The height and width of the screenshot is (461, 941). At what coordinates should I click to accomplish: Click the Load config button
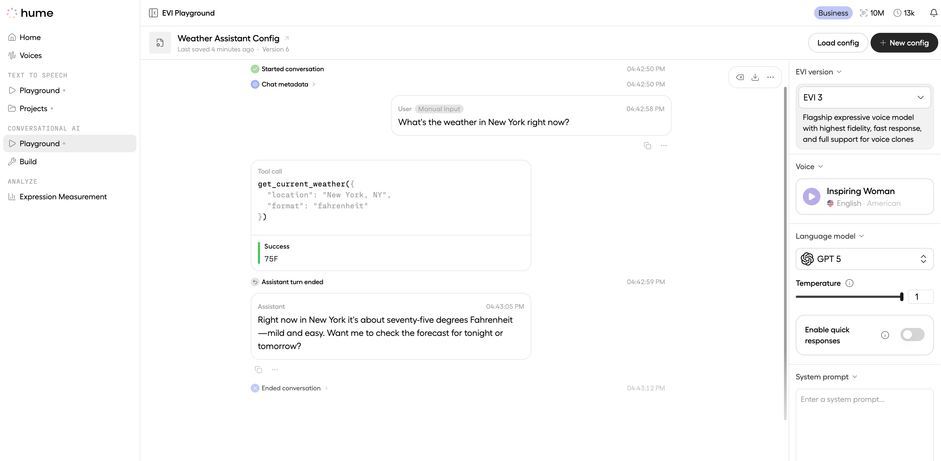tap(838, 42)
